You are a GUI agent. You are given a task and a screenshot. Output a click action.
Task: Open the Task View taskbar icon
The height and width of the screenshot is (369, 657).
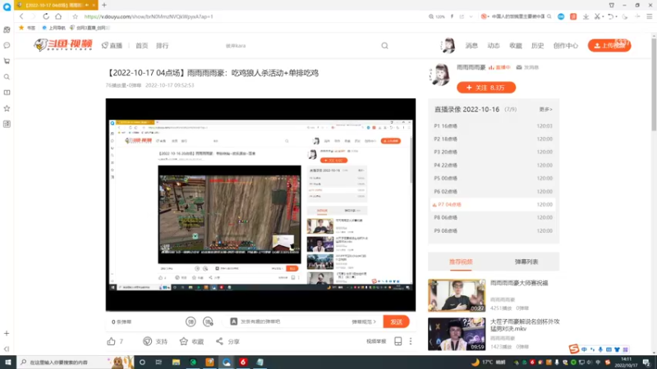pyautogui.click(x=159, y=362)
